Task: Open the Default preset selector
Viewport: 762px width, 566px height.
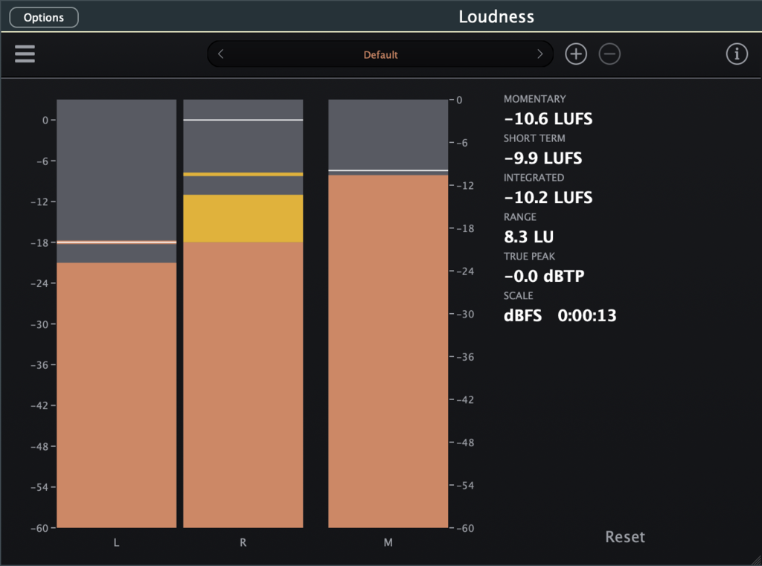Action: tap(380, 54)
